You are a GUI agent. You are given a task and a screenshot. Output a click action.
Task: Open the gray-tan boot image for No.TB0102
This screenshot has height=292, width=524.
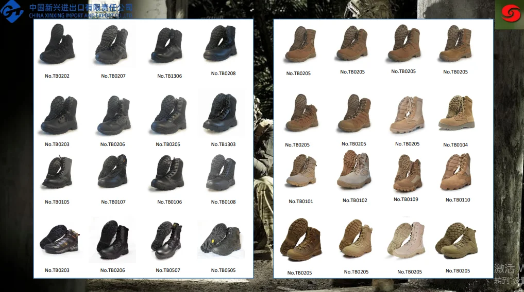pyautogui.click(x=354, y=171)
